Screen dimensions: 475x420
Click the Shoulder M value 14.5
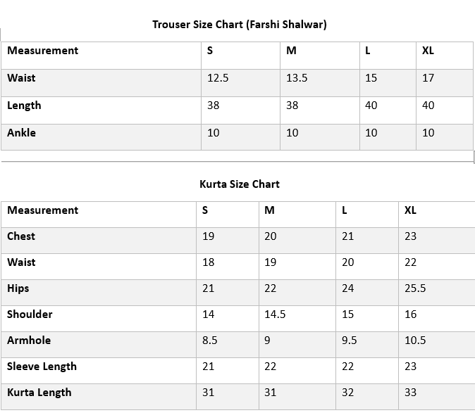point(275,314)
